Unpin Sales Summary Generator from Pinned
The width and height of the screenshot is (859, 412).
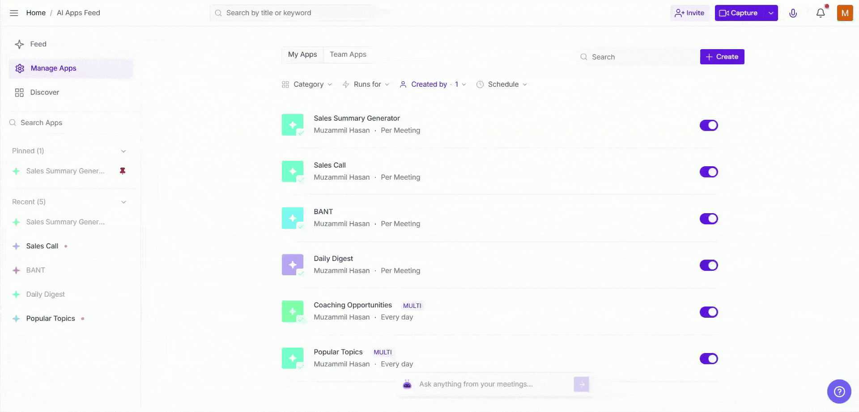click(123, 171)
